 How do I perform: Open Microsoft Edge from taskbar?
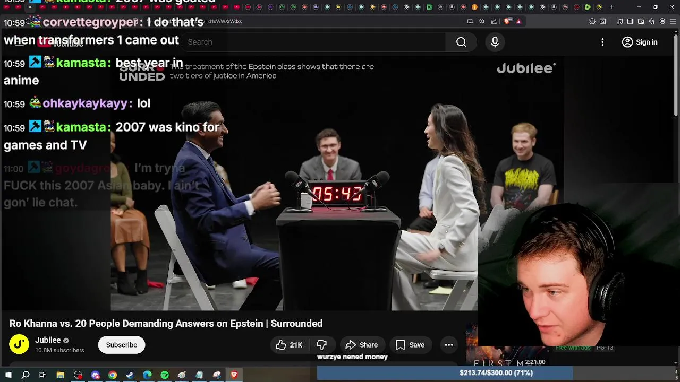coord(147,375)
